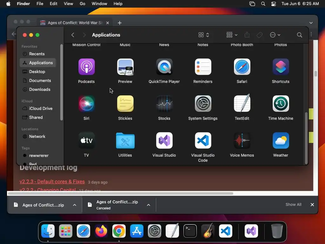Select Visual Studio Code in Applications folder

coord(203,140)
